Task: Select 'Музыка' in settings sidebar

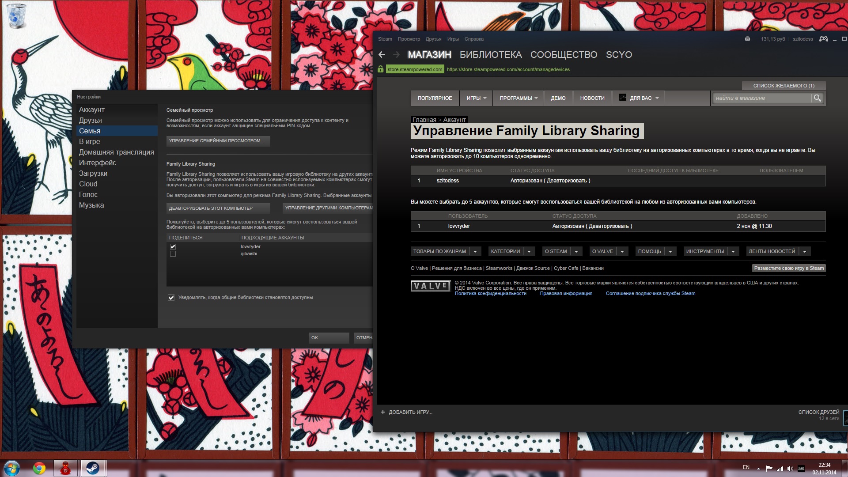Action: click(x=117, y=205)
